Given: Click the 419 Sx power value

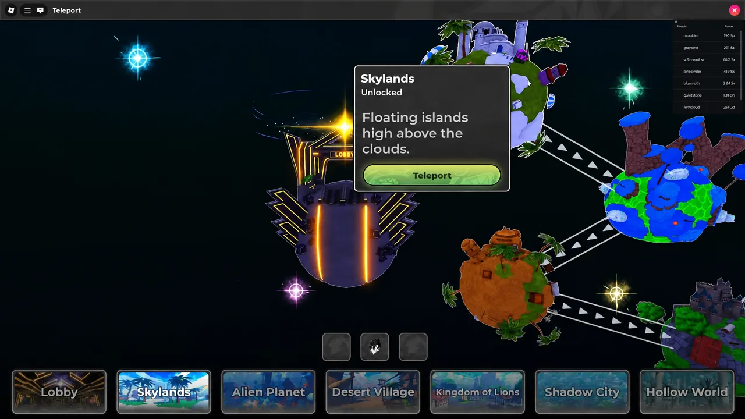Looking at the screenshot, I should click(729, 72).
